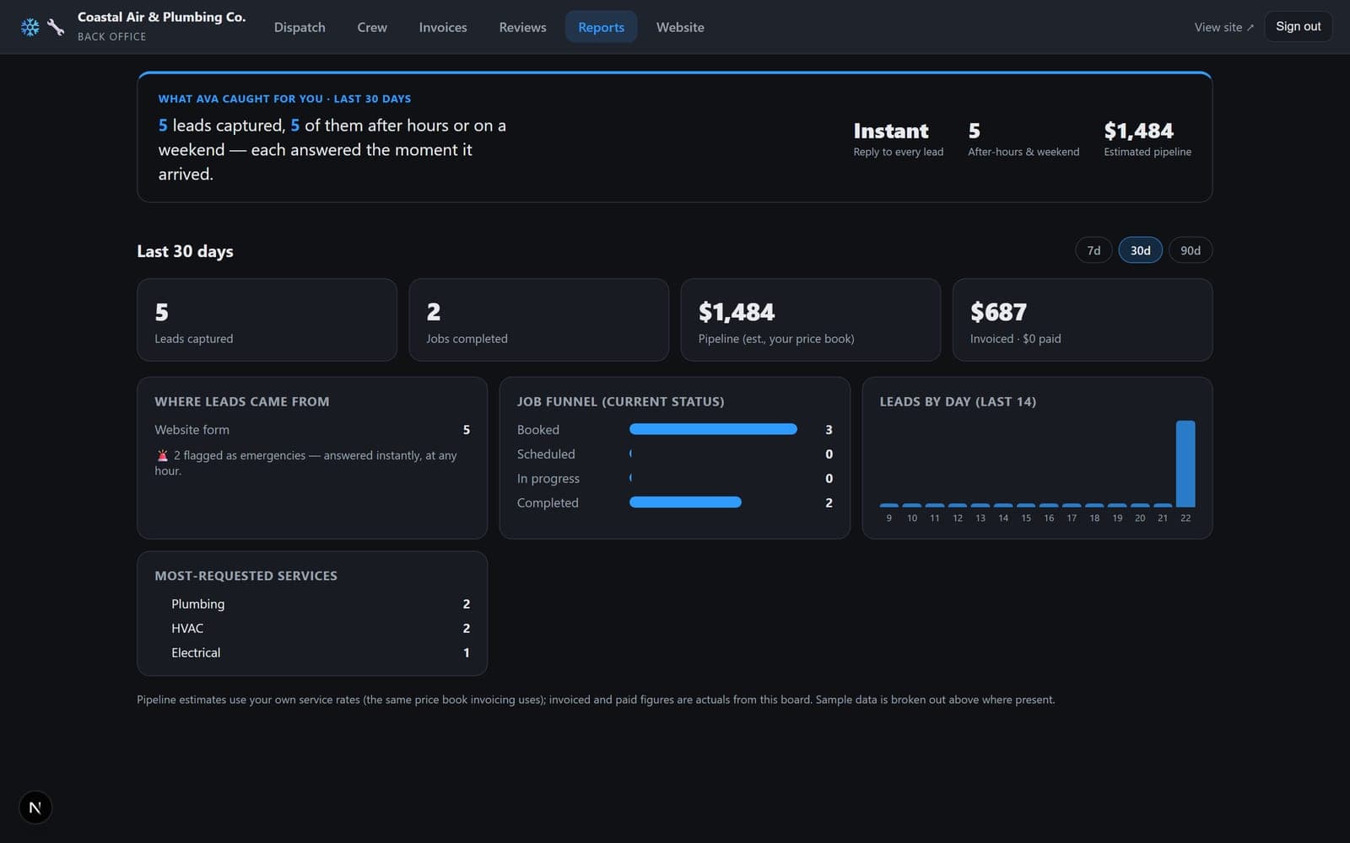Click the Website form row
This screenshot has width=1350, height=843.
tap(312, 430)
